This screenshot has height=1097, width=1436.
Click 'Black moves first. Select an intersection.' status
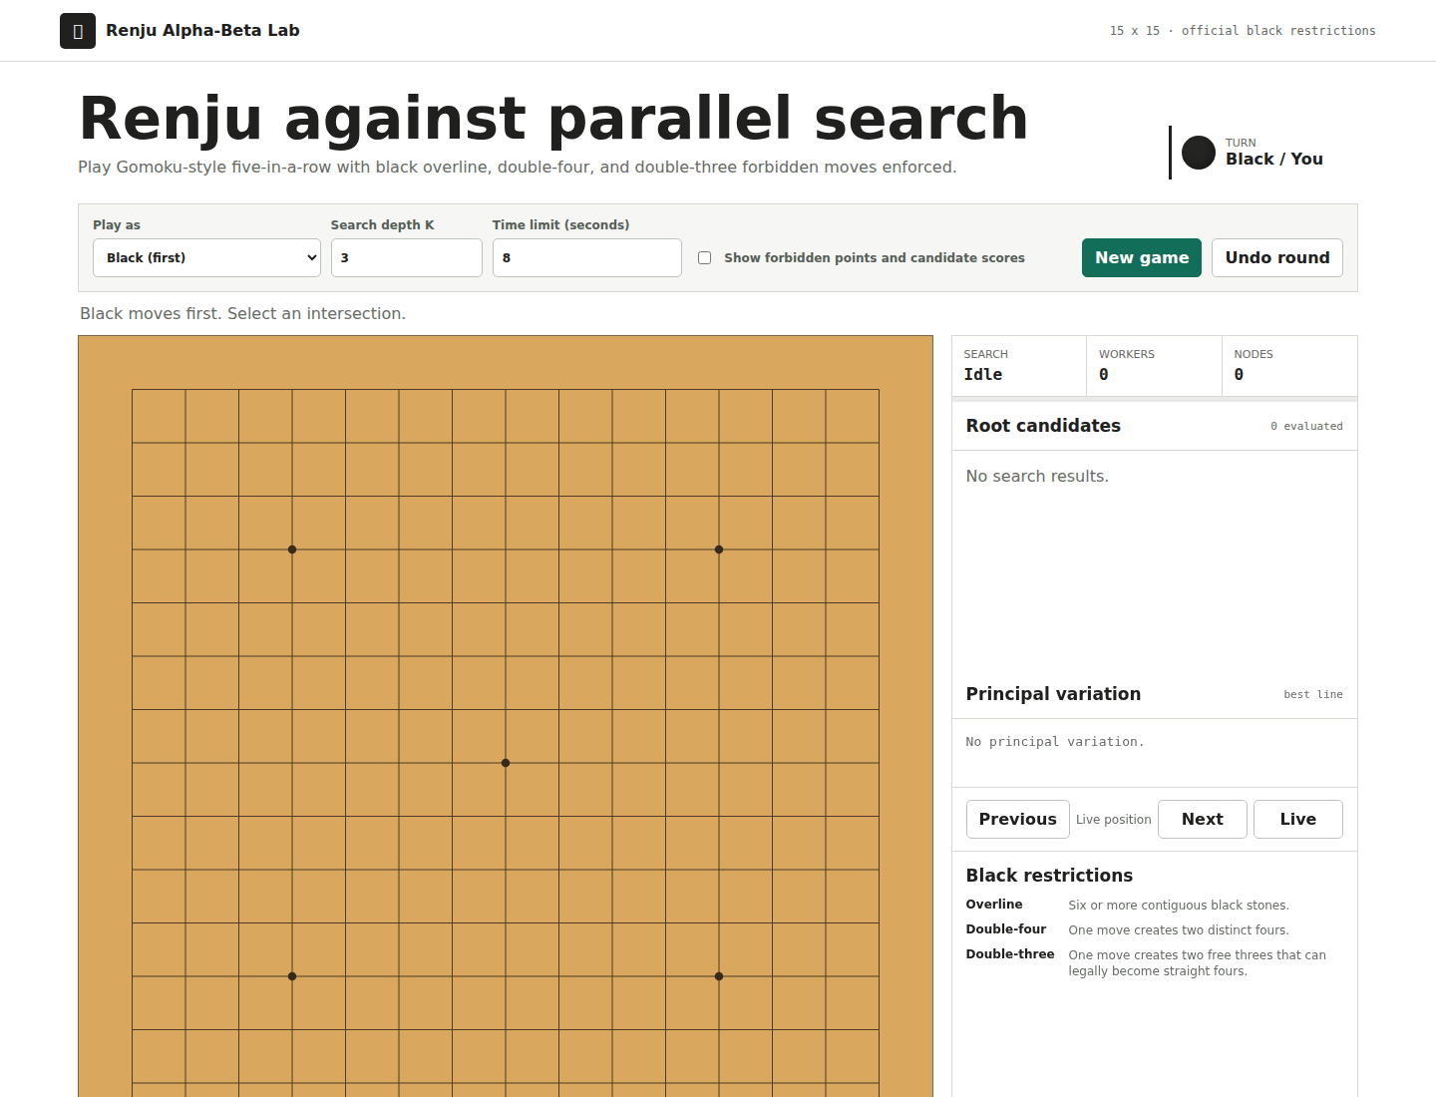[x=242, y=313]
